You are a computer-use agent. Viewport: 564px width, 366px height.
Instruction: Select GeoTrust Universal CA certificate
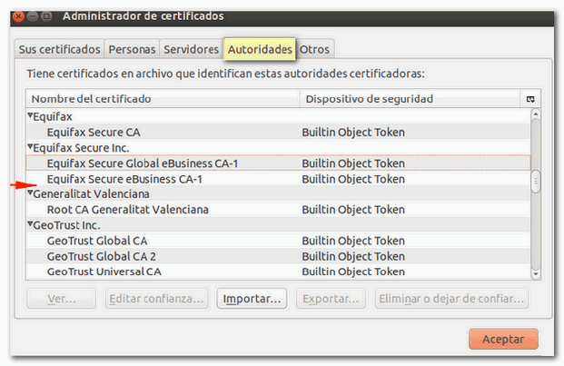(104, 272)
